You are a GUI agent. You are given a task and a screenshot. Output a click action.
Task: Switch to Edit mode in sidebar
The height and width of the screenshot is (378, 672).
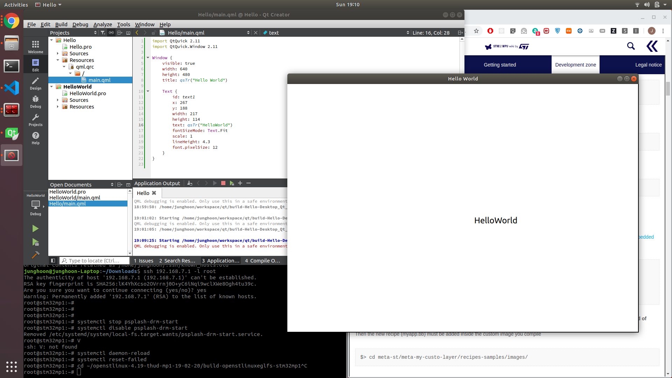pos(35,65)
